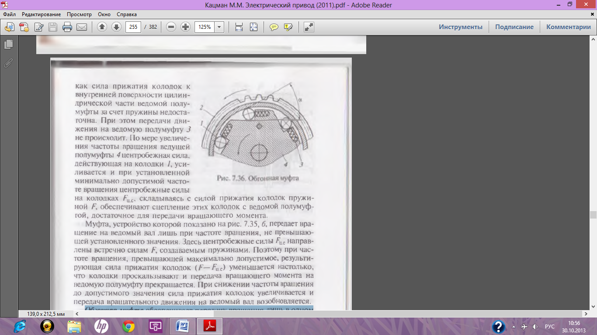This screenshot has width=597, height=335.
Task: Click the blue help question mark icon
Action: (x=499, y=327)
